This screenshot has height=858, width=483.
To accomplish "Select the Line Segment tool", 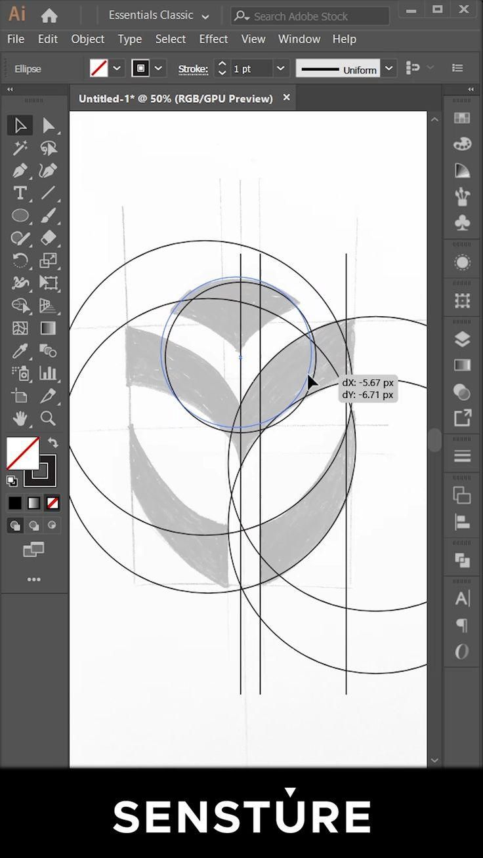I will tap(49, 193).
